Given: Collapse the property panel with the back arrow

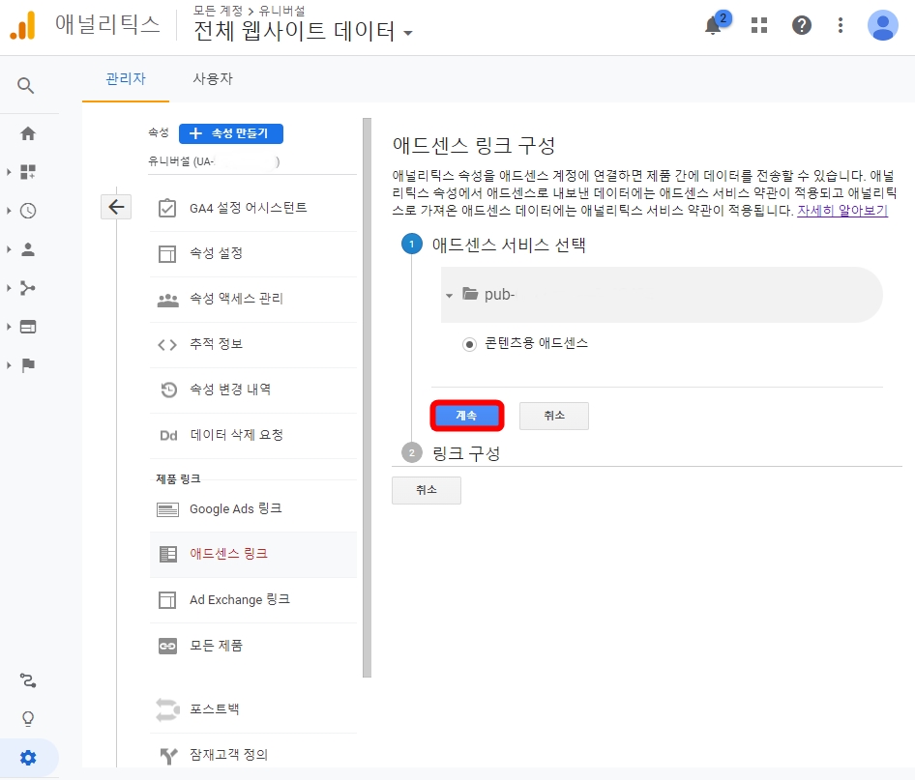Looking at the screenshot, I should pyautogui.click(x=116, y=206).
